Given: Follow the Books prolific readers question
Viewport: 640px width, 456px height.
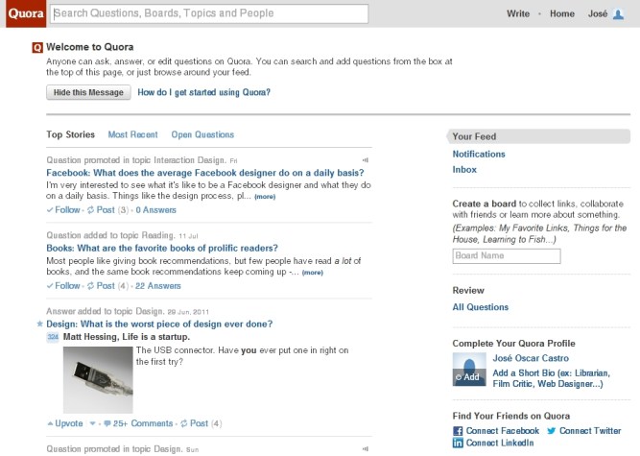Looking at the screenshot, I should (x=63, y=285).
